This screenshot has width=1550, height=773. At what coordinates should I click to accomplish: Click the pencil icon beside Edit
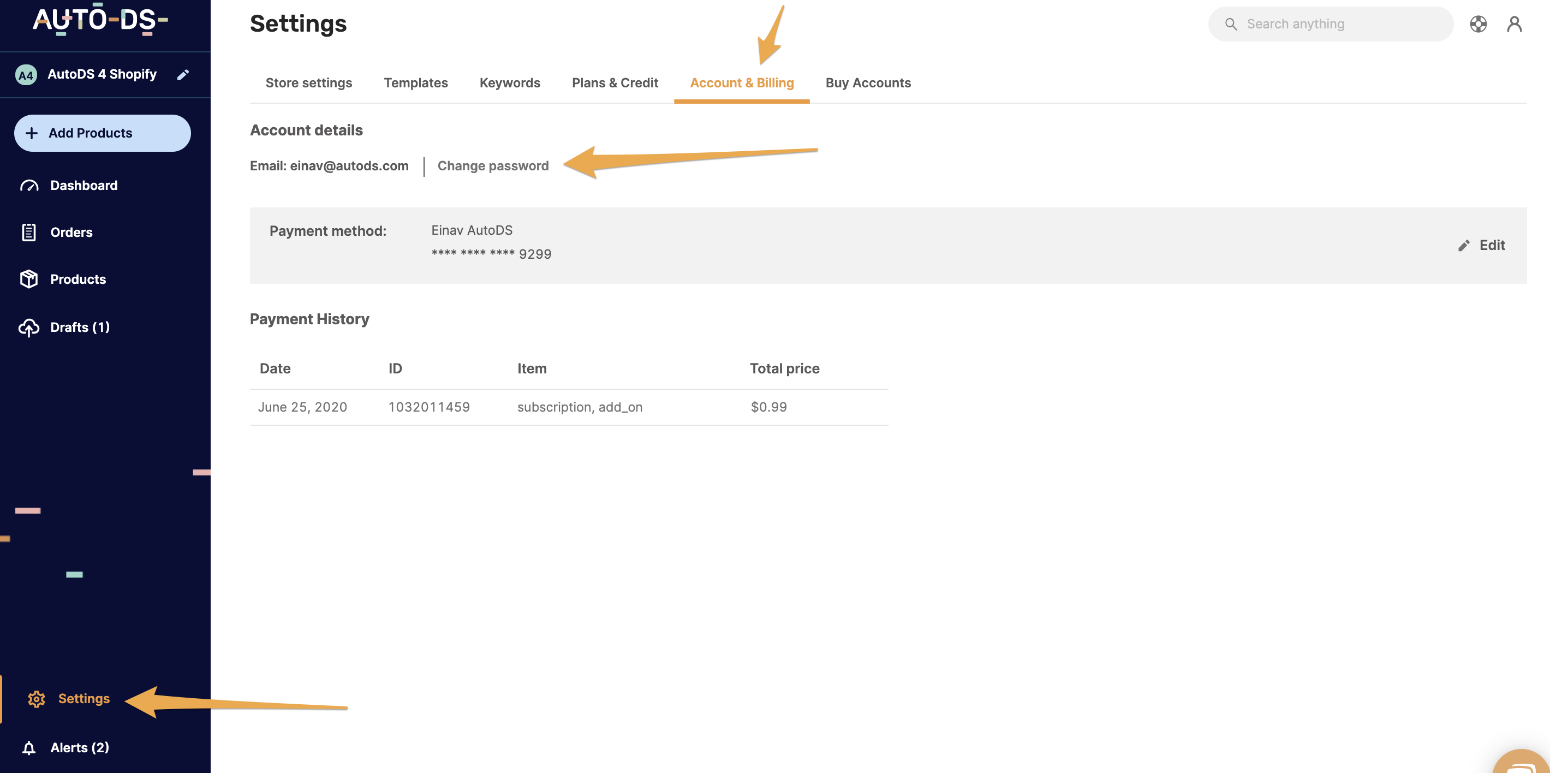click(x=1463, y=246)
